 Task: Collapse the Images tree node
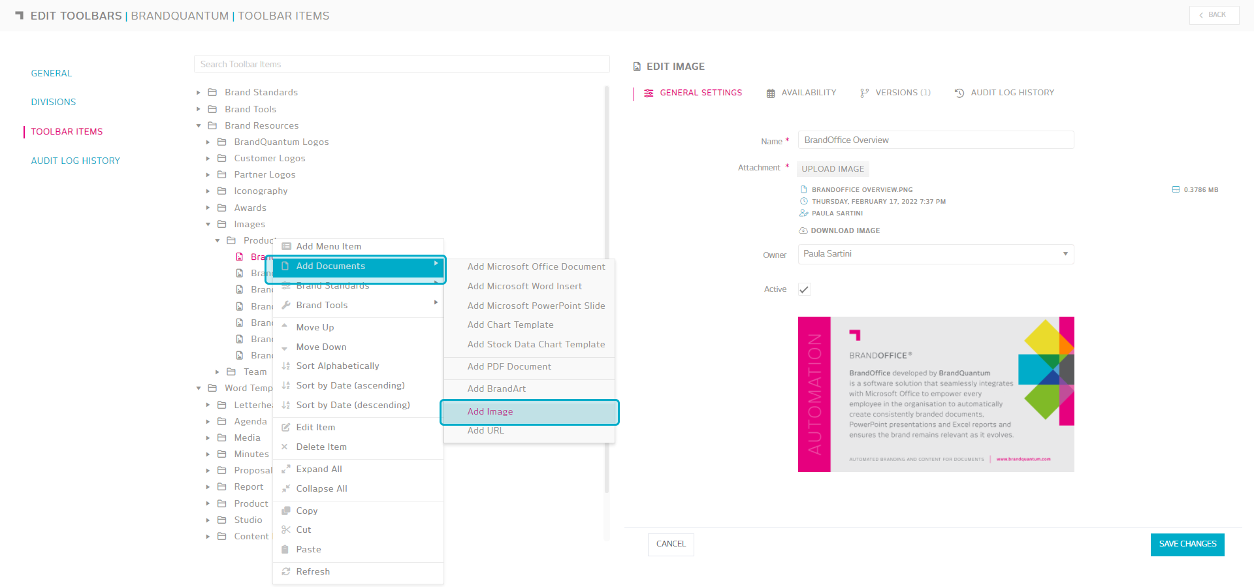tap(208, 224)
